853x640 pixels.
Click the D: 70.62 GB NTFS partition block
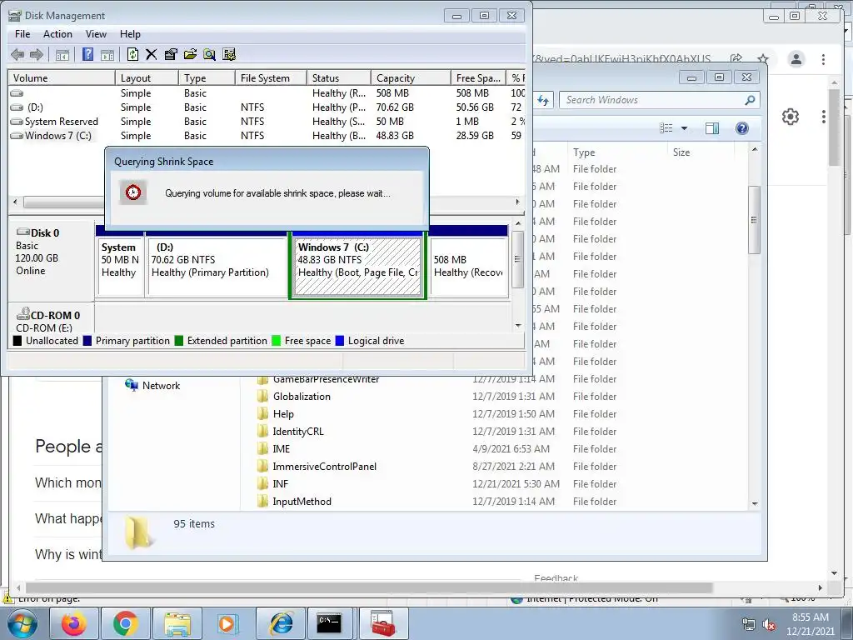[217, 267]
